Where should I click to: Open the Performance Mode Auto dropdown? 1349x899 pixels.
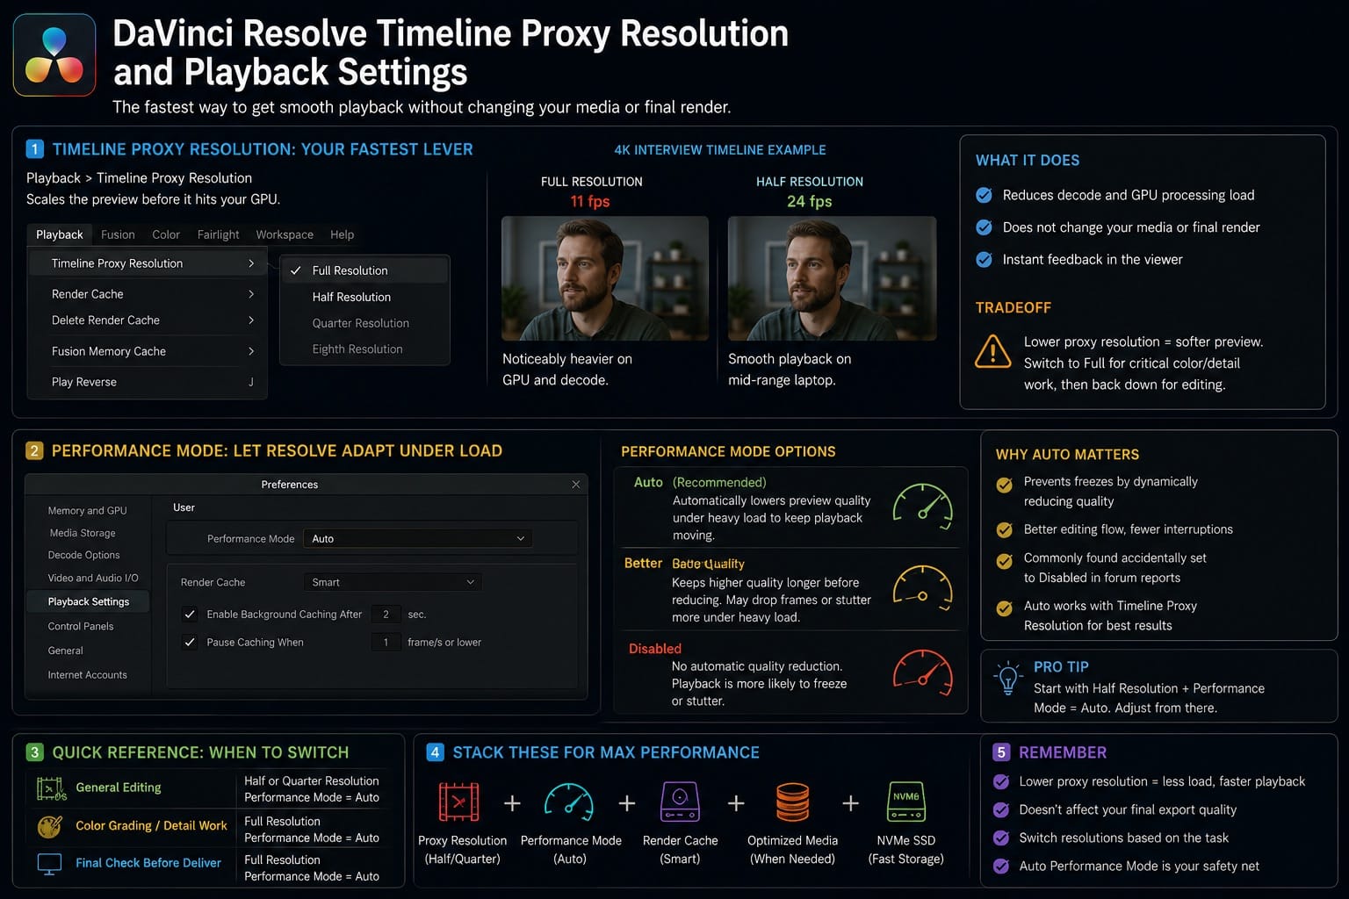[x=417, y=538]
